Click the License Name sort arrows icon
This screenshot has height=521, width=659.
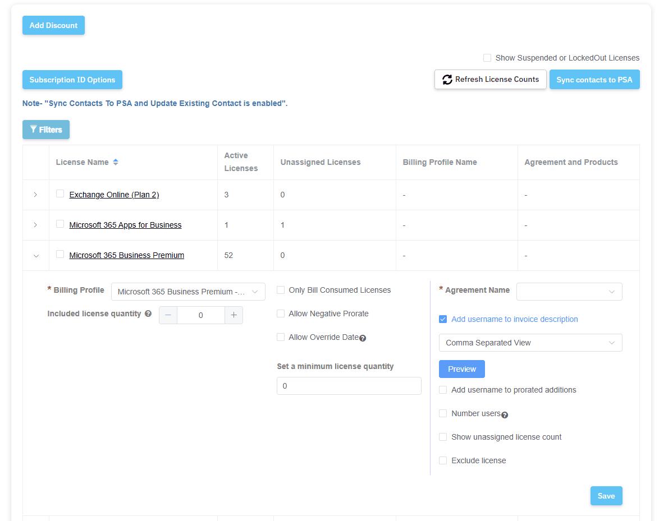[x=116, y=162]
